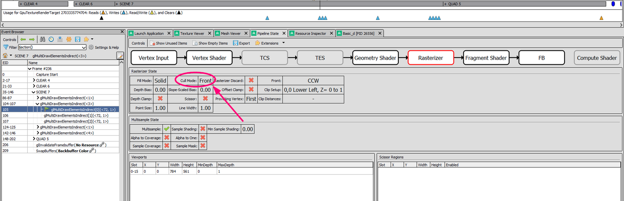Click the notepad pencil icon beside breadcrumb

point(120,56)
